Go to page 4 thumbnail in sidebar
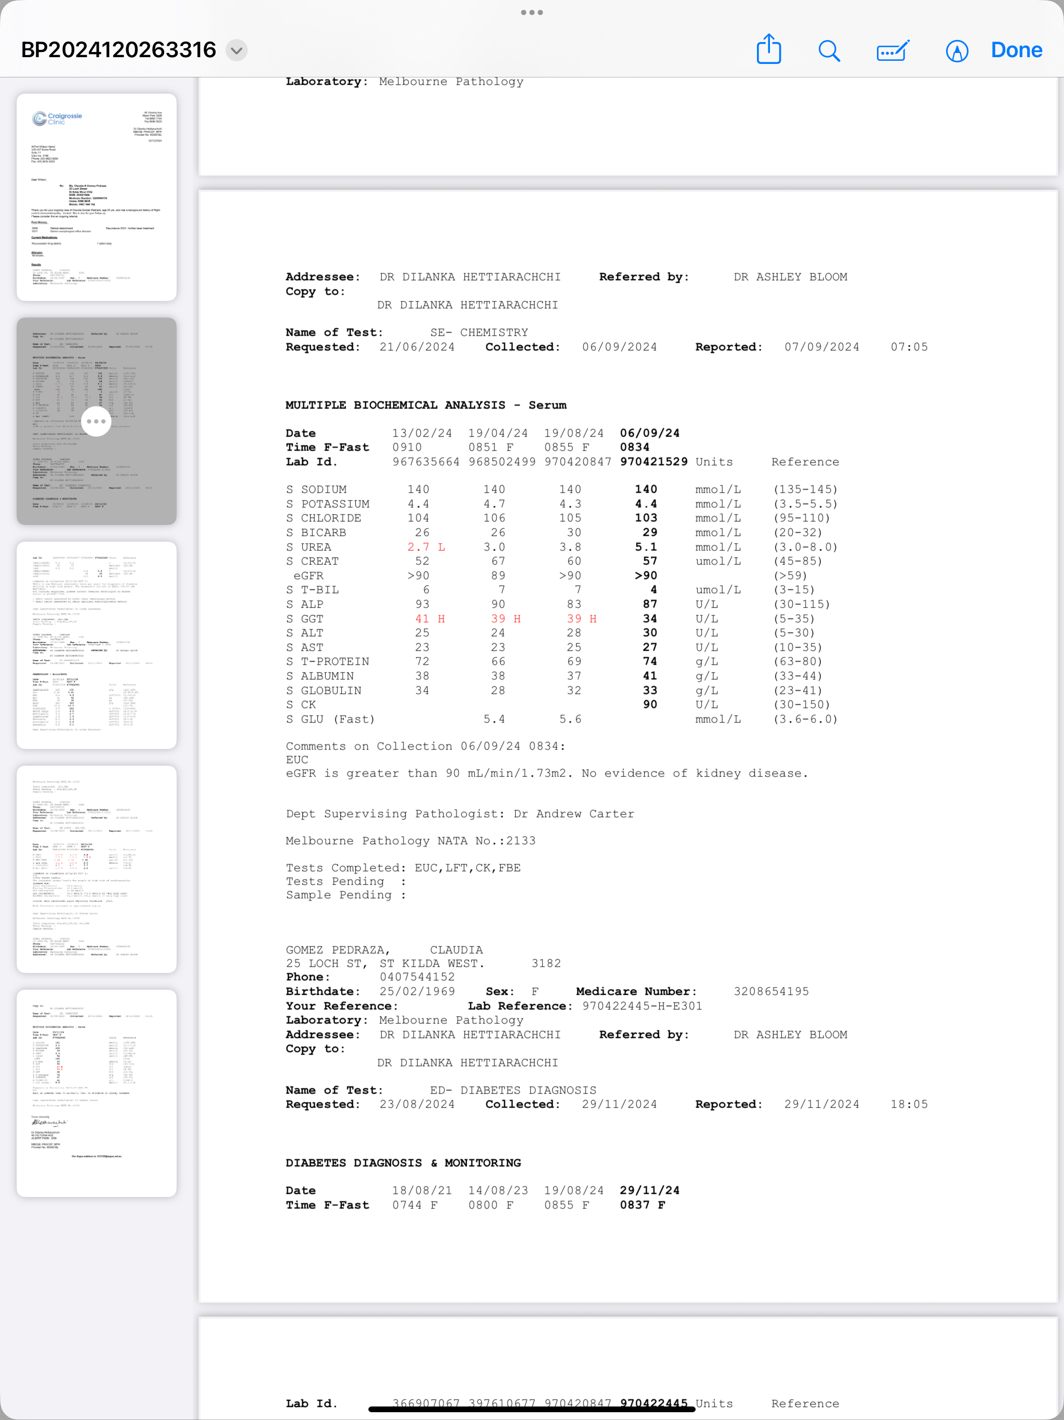 pyautogui.click(x=96, y=869)
